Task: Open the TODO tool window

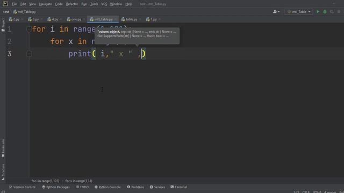Action: coord(82,187)
